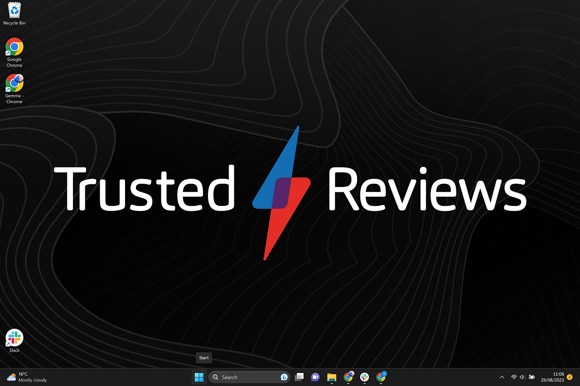Screen dimensions: 580x386
Task: Open the Windows Start menu button
Action: (x=199, y=377)
